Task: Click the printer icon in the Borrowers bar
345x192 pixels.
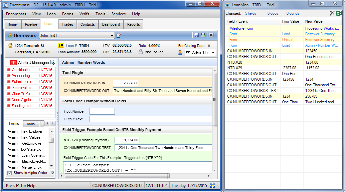Action: pyautogui.click(x=203, y=35)
